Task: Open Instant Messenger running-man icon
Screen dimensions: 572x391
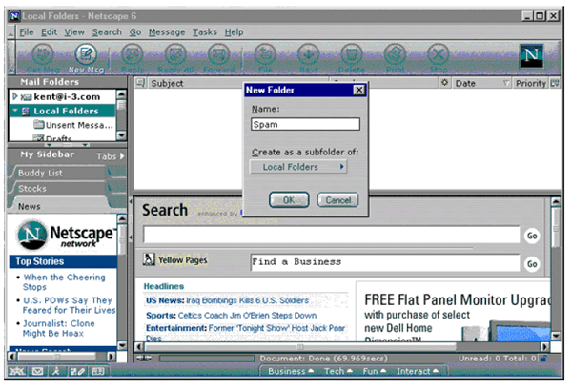Action: coord(56,371)
